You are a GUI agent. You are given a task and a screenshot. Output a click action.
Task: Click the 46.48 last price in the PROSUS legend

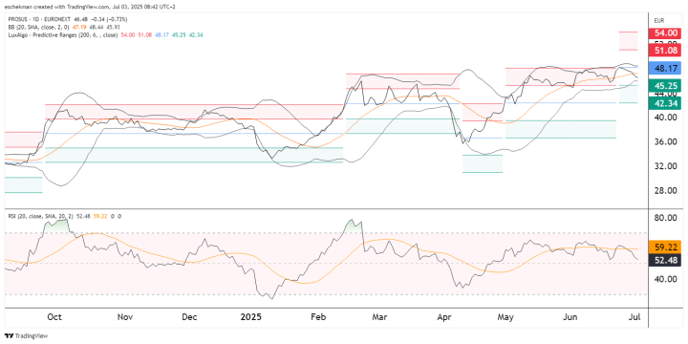point(80,19)
